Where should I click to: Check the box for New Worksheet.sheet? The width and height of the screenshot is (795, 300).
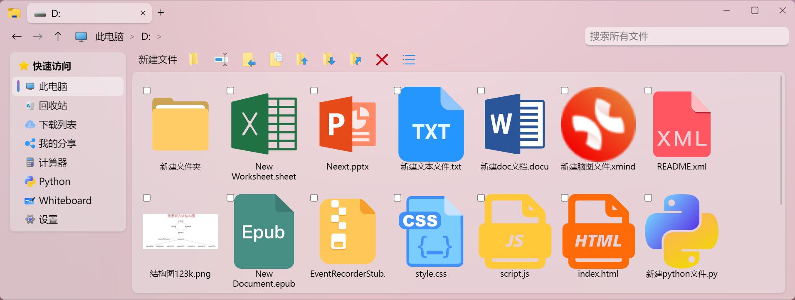(230, 91)
